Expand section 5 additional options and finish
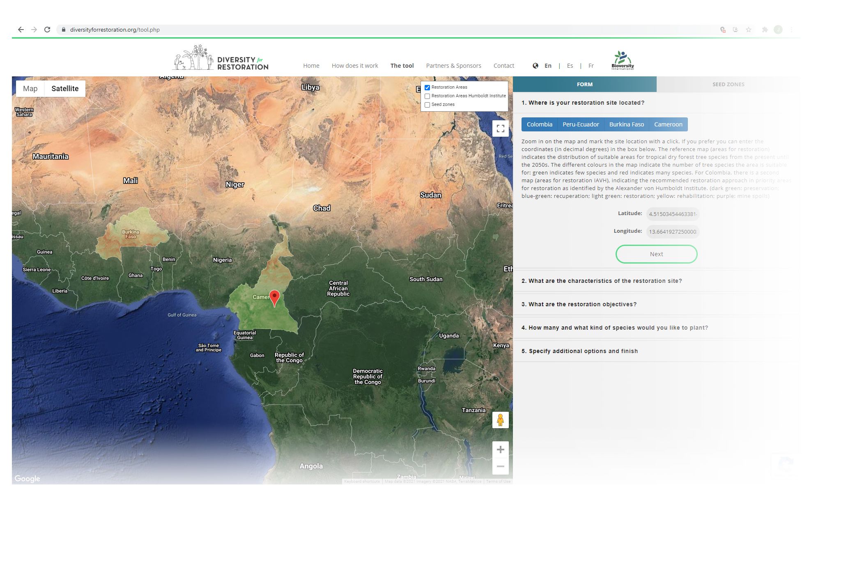 [579, 351]
